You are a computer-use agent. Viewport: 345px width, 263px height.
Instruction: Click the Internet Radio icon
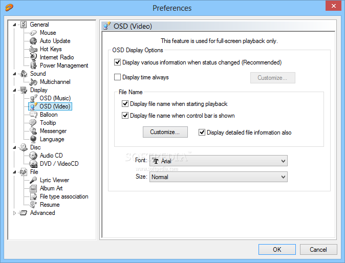[x=33, y=57]
